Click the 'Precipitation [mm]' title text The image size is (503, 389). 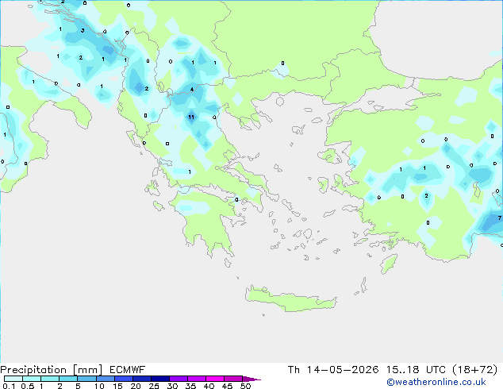tap(51, 370)
